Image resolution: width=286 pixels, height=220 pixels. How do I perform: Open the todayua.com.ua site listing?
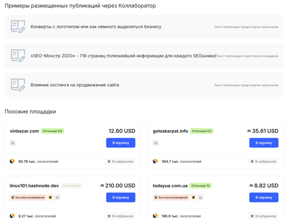170,186
